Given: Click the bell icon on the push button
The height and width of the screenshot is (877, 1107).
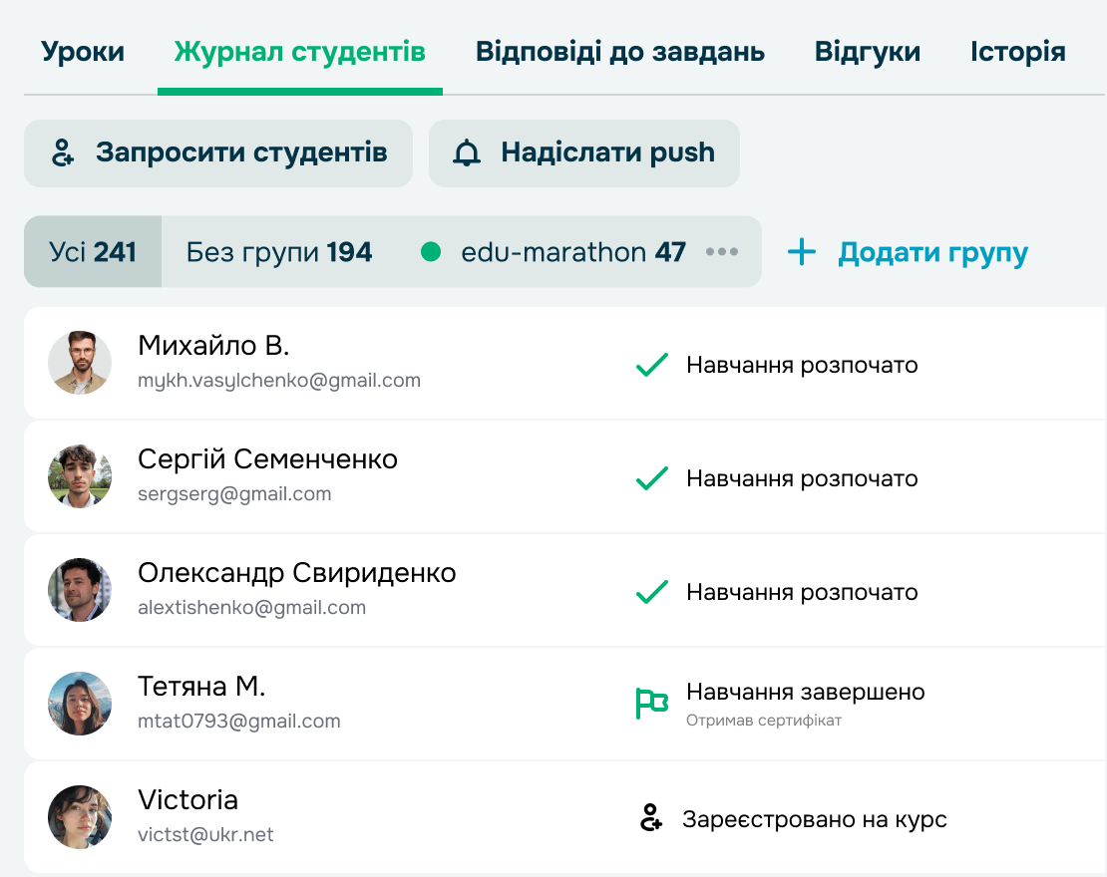Looking at the screenshot, I should 465,152.
